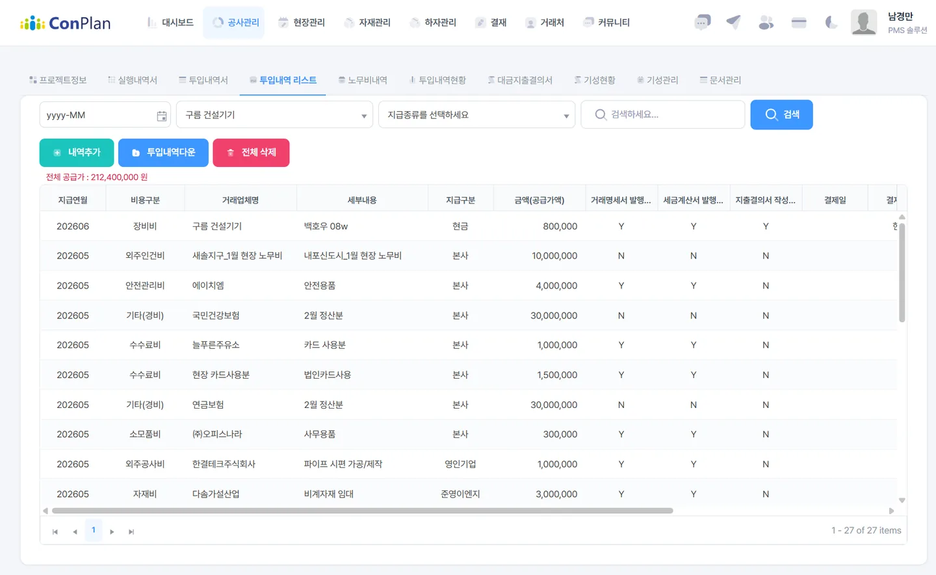Switch to the 대금지출결의서 tab

[520, 80]
